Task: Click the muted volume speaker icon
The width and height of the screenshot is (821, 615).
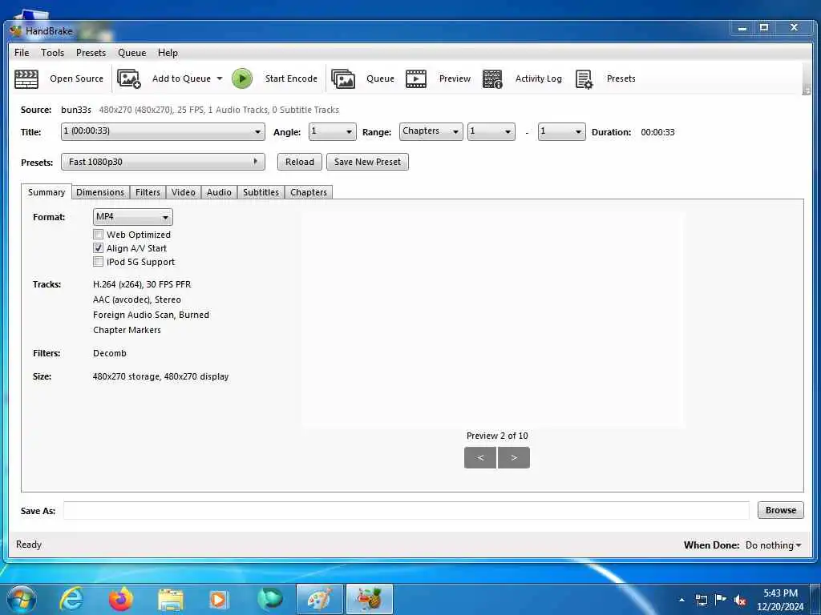Action: point(740,600)
